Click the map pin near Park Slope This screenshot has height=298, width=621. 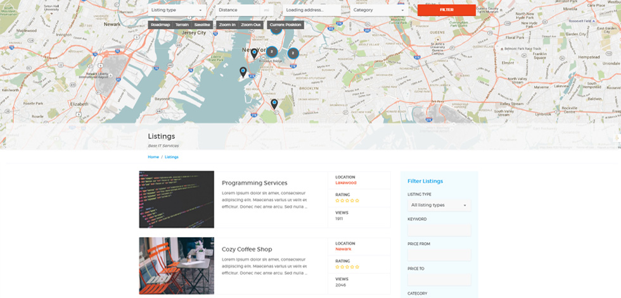click(274, 104)
